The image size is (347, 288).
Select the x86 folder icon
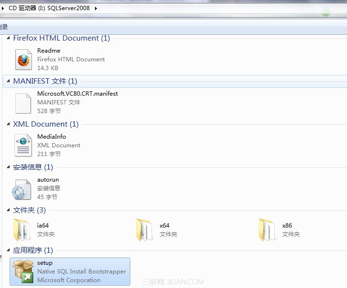point(267,230)
